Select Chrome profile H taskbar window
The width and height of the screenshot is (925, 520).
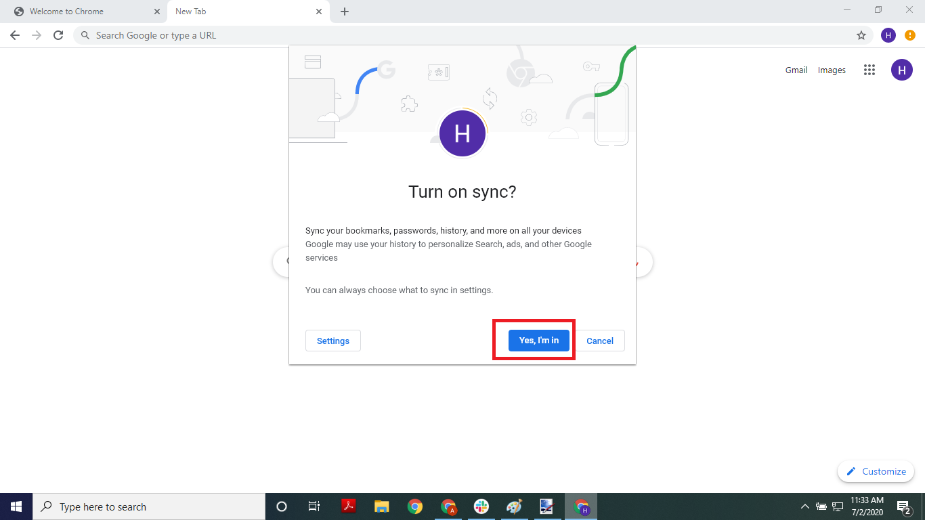[581, 506]
